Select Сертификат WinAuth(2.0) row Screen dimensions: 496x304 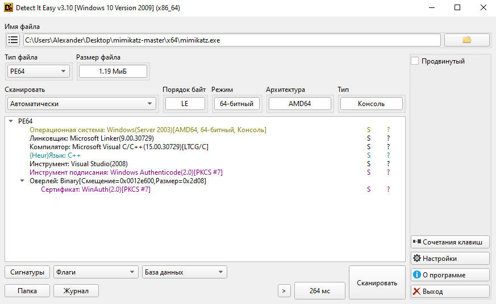[95, 189]
